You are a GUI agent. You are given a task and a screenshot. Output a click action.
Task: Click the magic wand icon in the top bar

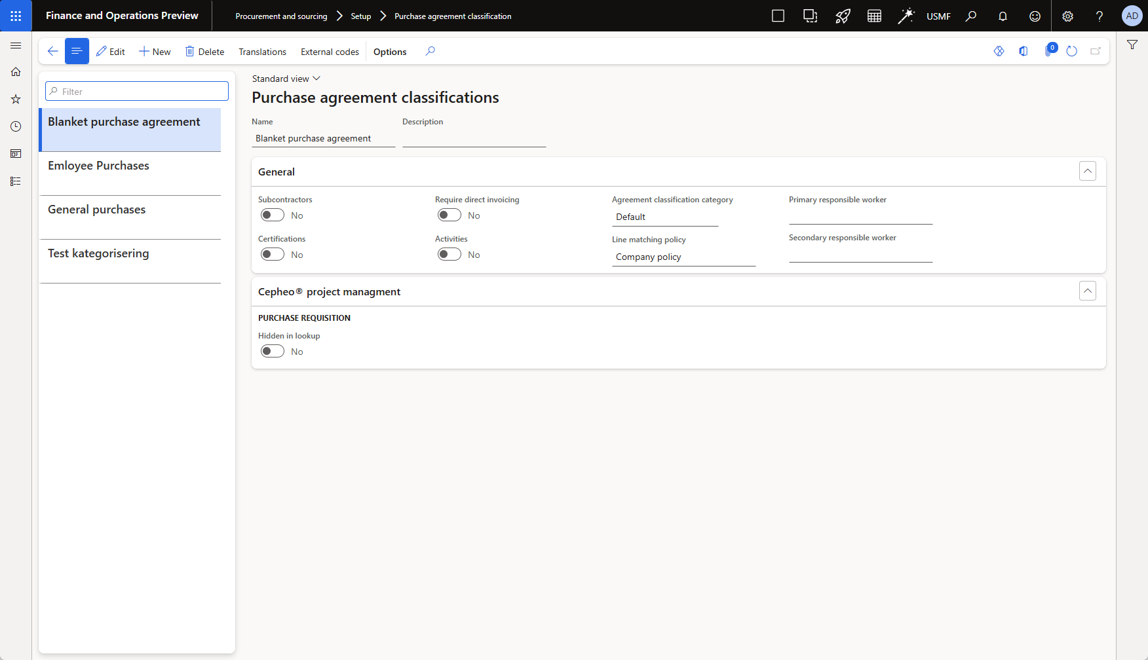click(x=906, y=16)
